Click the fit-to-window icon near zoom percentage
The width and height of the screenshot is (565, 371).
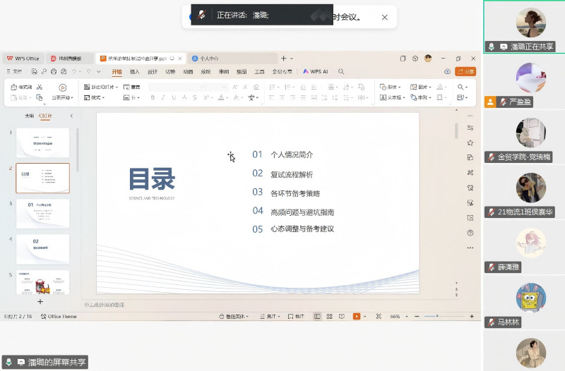click(x=379, y=317)
